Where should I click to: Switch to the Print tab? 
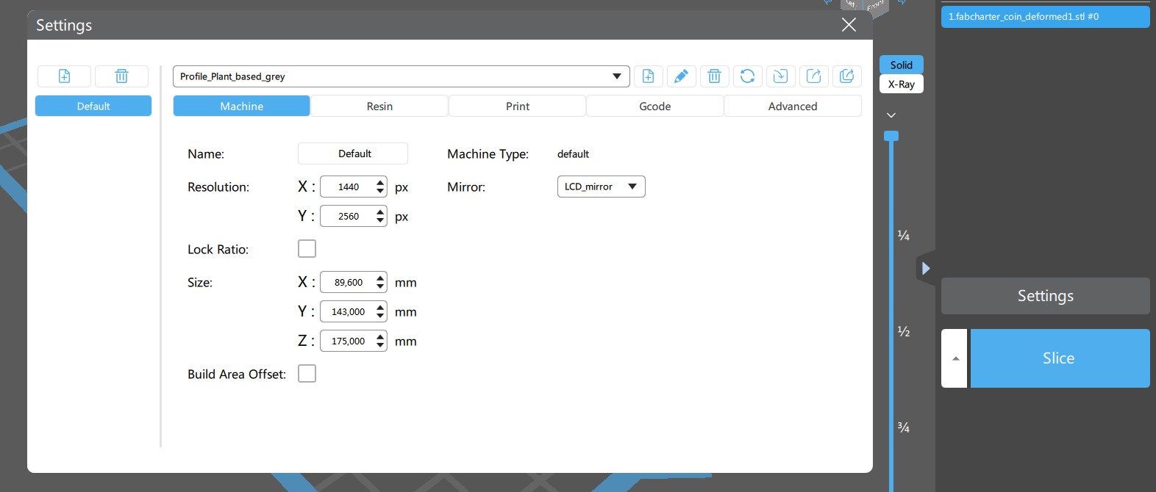pyautogui.click(x=518, y=106)
